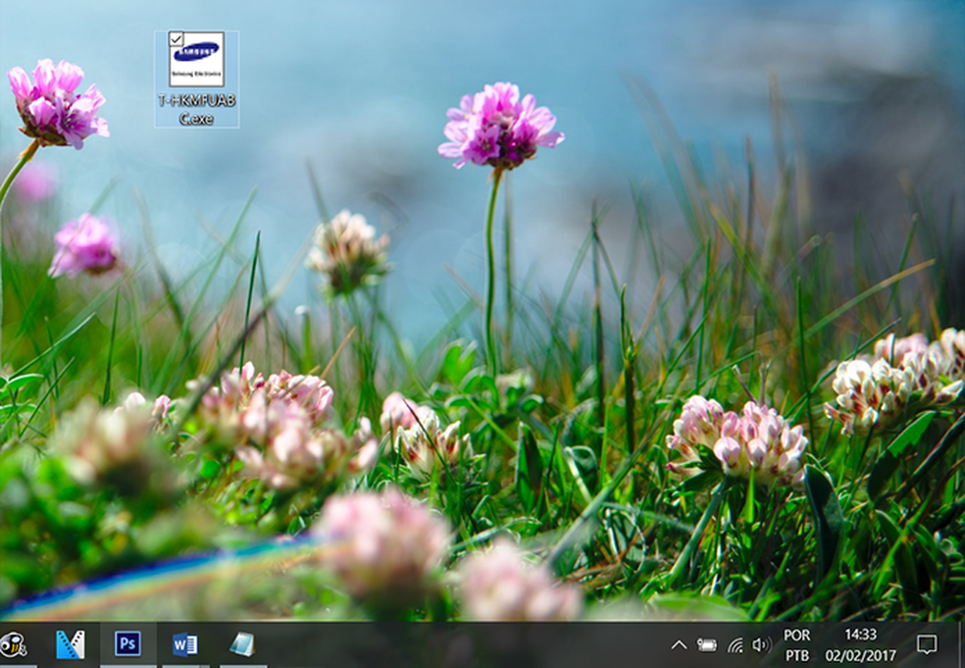Open the blue ruler app in taskbar
This screenshot has width=965, height=668.
click(71, 644)
